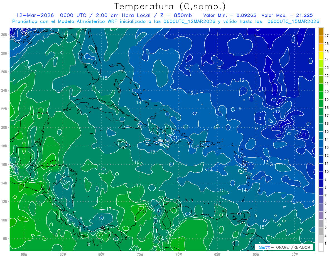Click the "30N" latitude axis label
The width and height of the screenshot is (334, 258).
(4, 35)
